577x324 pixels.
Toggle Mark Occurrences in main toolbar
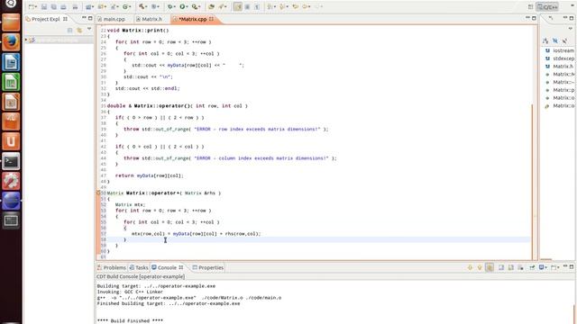pyautogui.click(x=238, y=6)
